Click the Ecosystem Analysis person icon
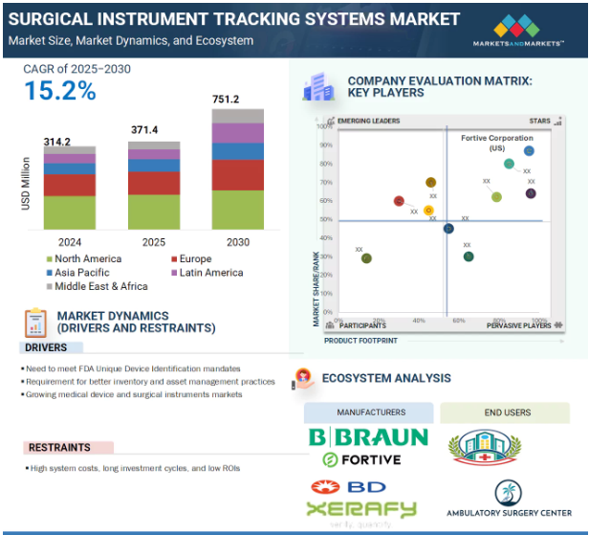Screen dimensions: 589x535 [303, 379]
